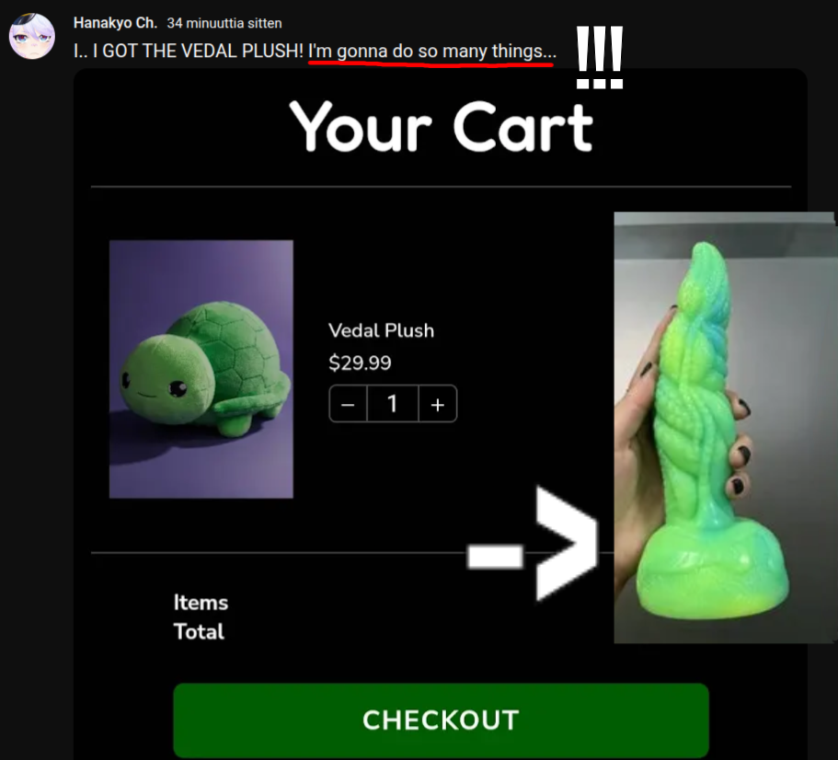Open the turtle plush product thumbnail
This screenshot has height=760, width=838.
click(201, 369)
